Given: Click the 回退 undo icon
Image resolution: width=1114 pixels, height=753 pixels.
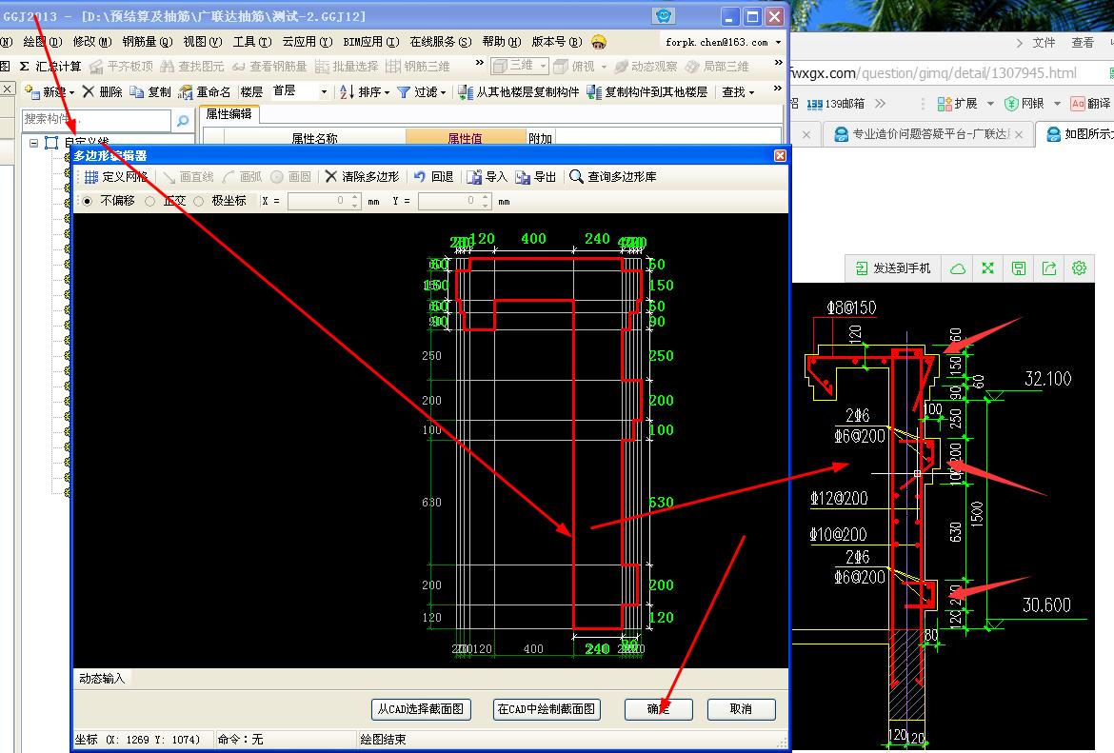Looking at the screenshot, I should [x=420, y=177].
